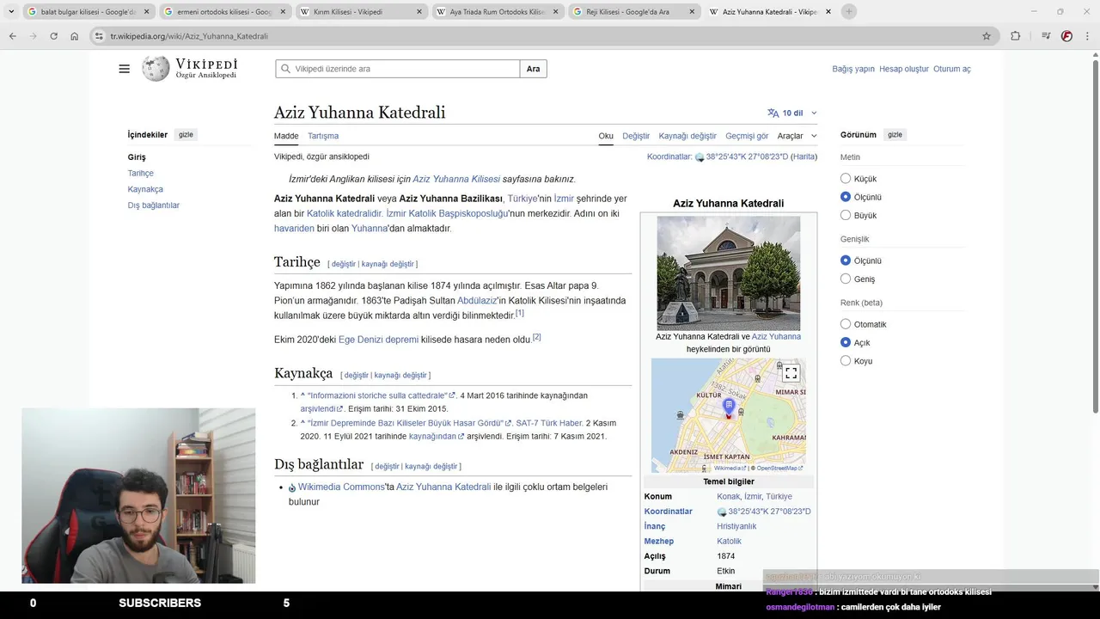1100x619 pixels.
Task: Jump to Kaynakça in the contents
Action: [x=145, y=189]
